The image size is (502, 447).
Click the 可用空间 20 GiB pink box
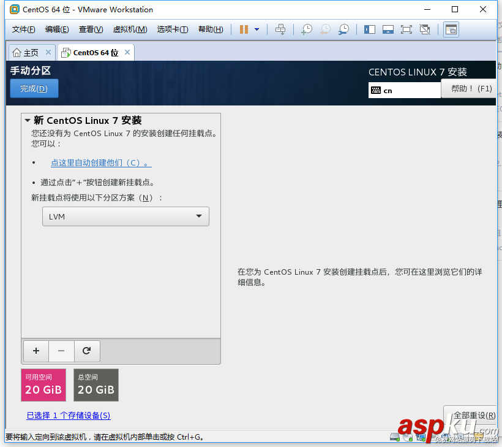tap(43, 385)
